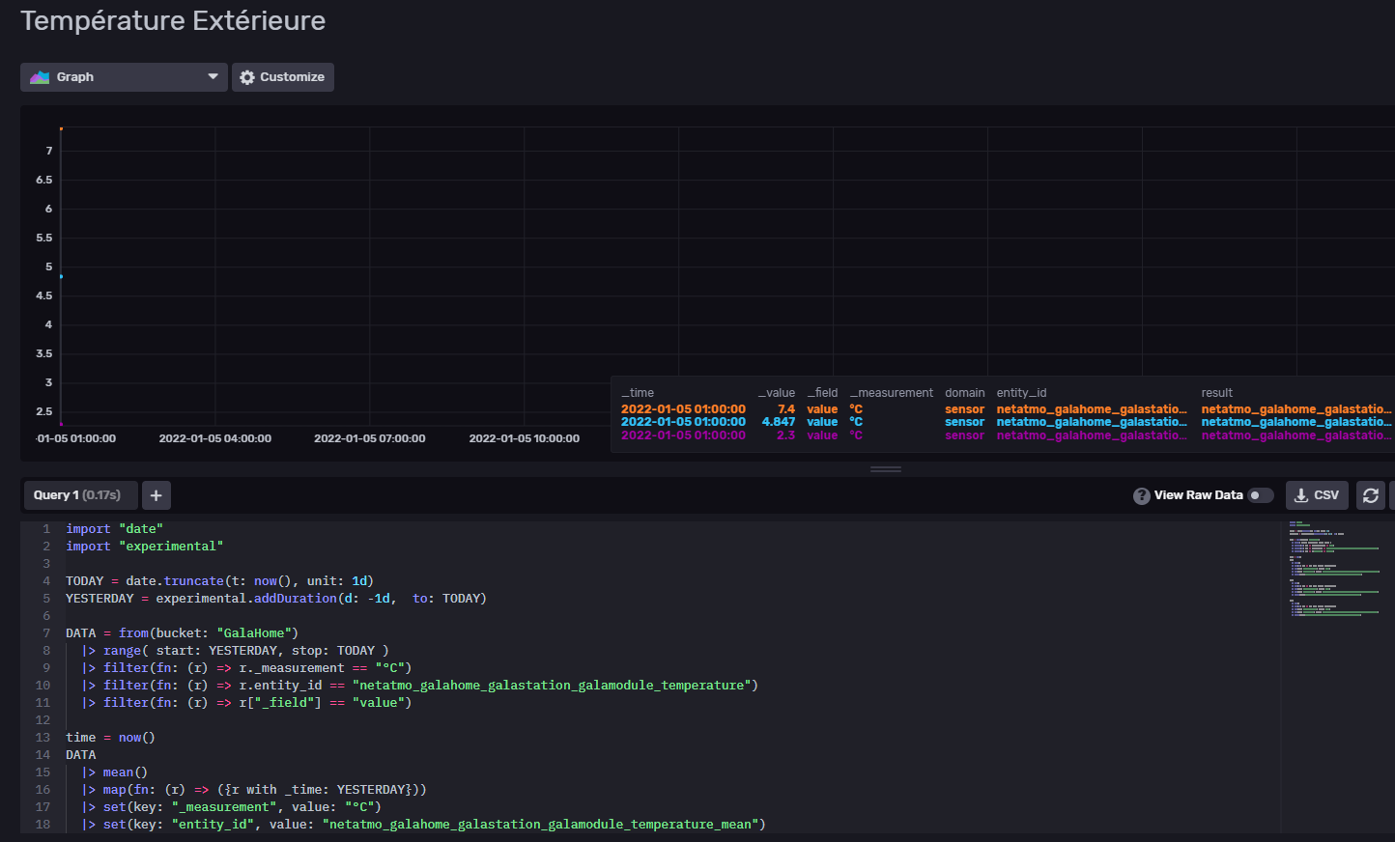Click the _time column header in the legend
1395x842 pixels.
point(638,393)
